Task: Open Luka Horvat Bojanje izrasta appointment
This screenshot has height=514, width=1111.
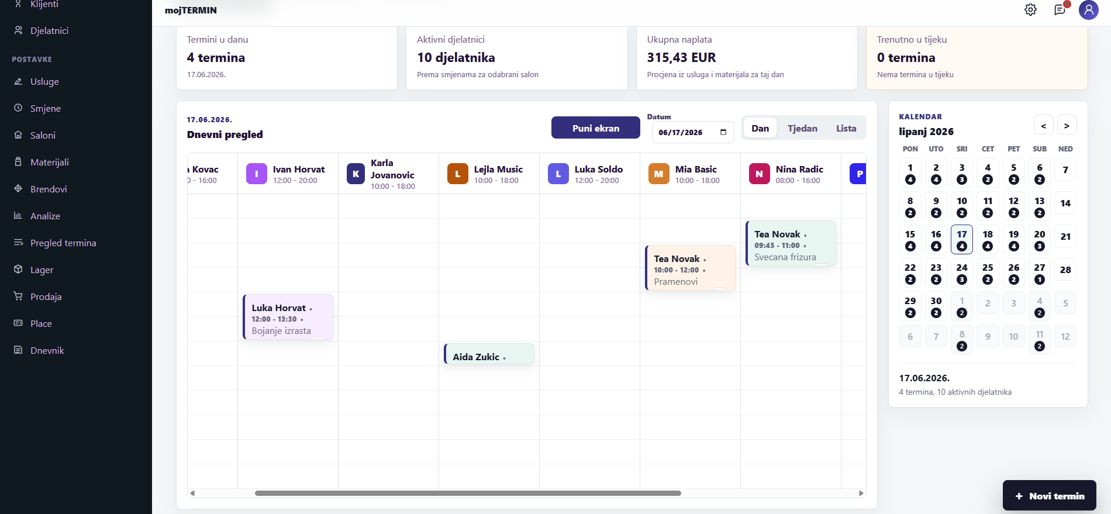Action: 288,317
